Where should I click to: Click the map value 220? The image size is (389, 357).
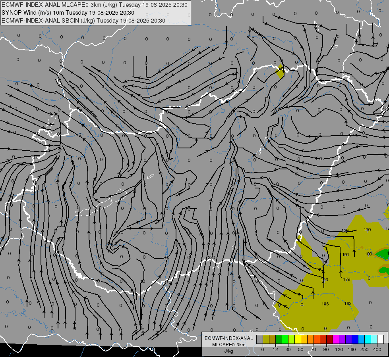[x=211, y=257]
